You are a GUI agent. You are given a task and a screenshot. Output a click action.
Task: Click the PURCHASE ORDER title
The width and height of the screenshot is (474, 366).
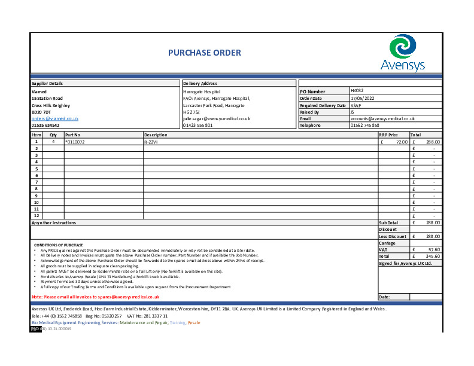pyautogui.click(x=205, y=53)
